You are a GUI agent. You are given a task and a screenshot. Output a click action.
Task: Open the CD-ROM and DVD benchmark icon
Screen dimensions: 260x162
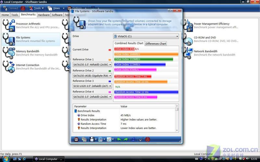click(188, 39)
